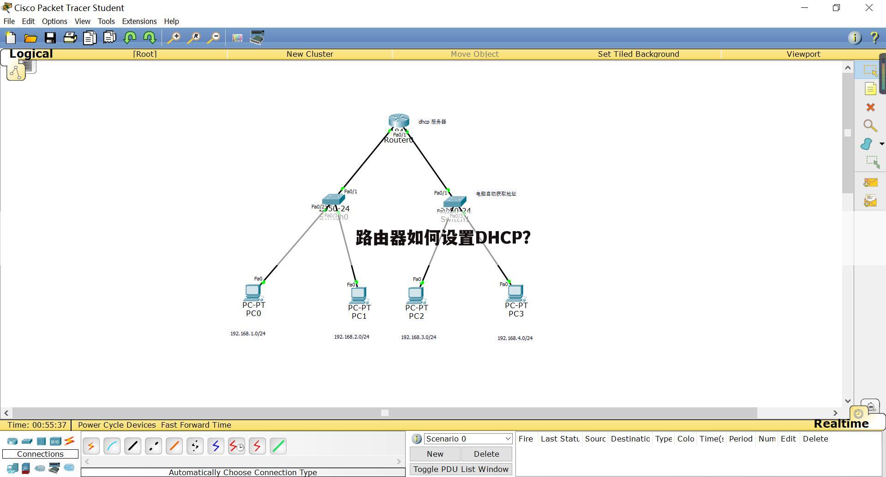
Task: Open the Scenario 0 dropdown
Action: [468, 439]
